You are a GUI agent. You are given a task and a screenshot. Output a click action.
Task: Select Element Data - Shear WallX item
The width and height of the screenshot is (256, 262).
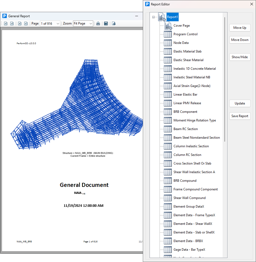[x=193, y=224]
